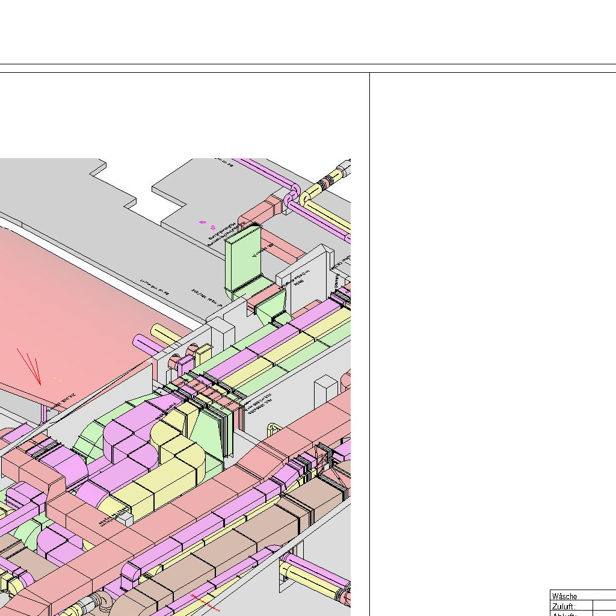Select the red dashed annotation at bottom
The width and height of the screenshot is (616, 616).
(x=205, y=603)
